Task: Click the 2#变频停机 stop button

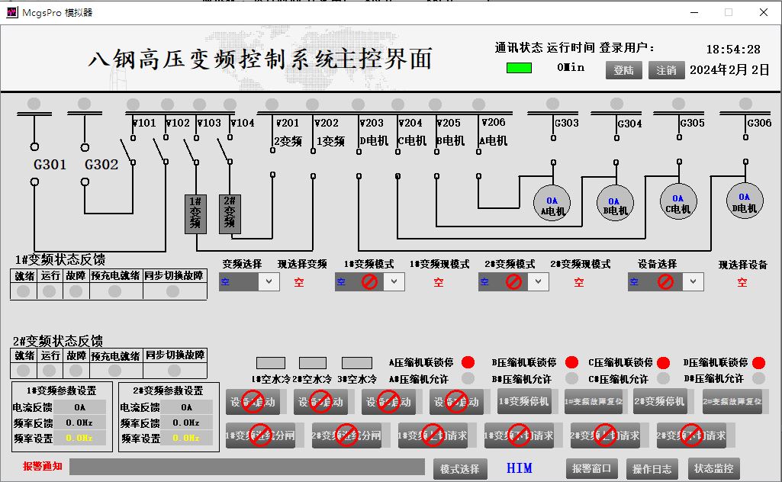Action: [x=660, y=402]
